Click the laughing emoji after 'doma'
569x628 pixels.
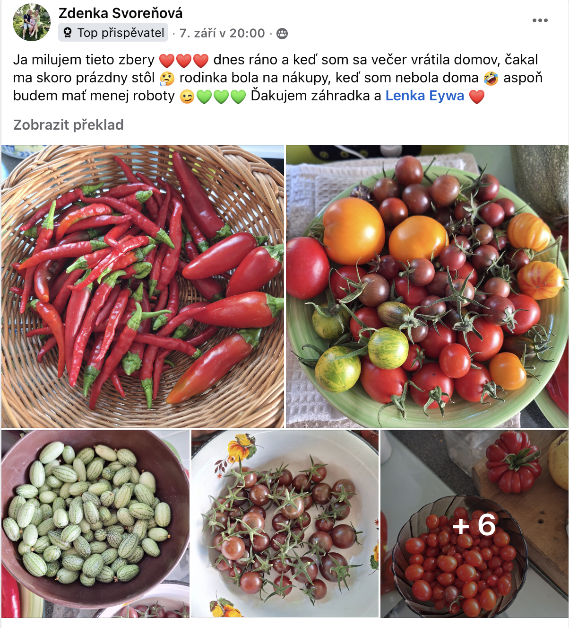click(x=491, y=79)
